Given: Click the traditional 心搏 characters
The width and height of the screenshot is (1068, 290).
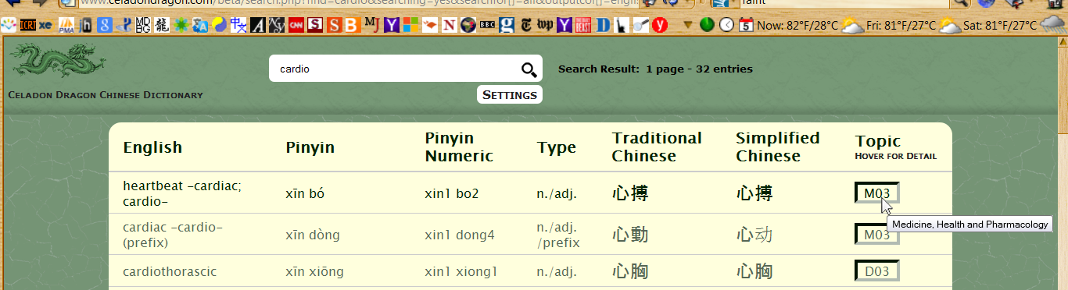Looking at the screenshot, I should click(x=630, y=193).
